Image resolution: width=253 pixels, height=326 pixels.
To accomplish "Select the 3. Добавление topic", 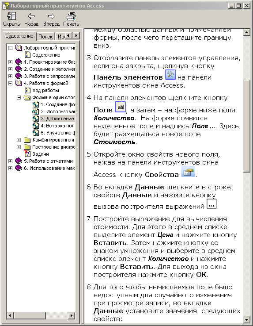I will click(57, 119).
